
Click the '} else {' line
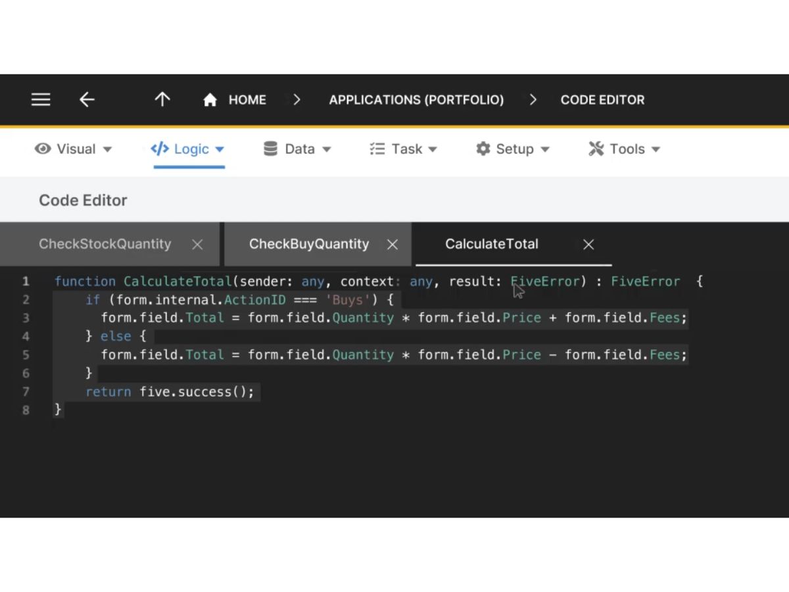tap(116, 337)
